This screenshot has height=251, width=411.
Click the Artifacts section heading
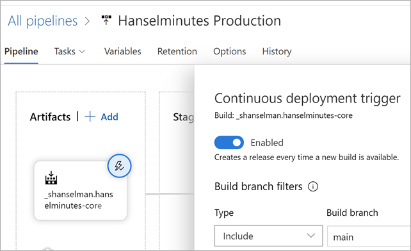point(50,117)
